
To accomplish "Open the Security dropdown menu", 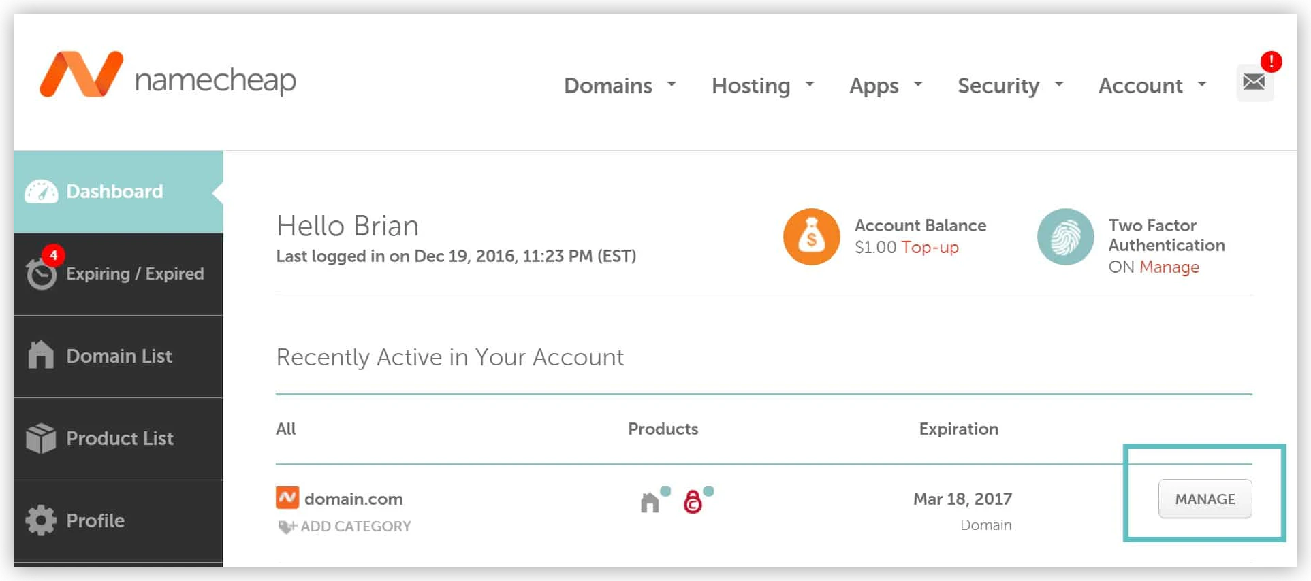I will coord(1010,86).
